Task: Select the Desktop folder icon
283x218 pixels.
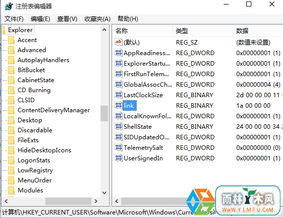Action: click(x=11, y=120)
